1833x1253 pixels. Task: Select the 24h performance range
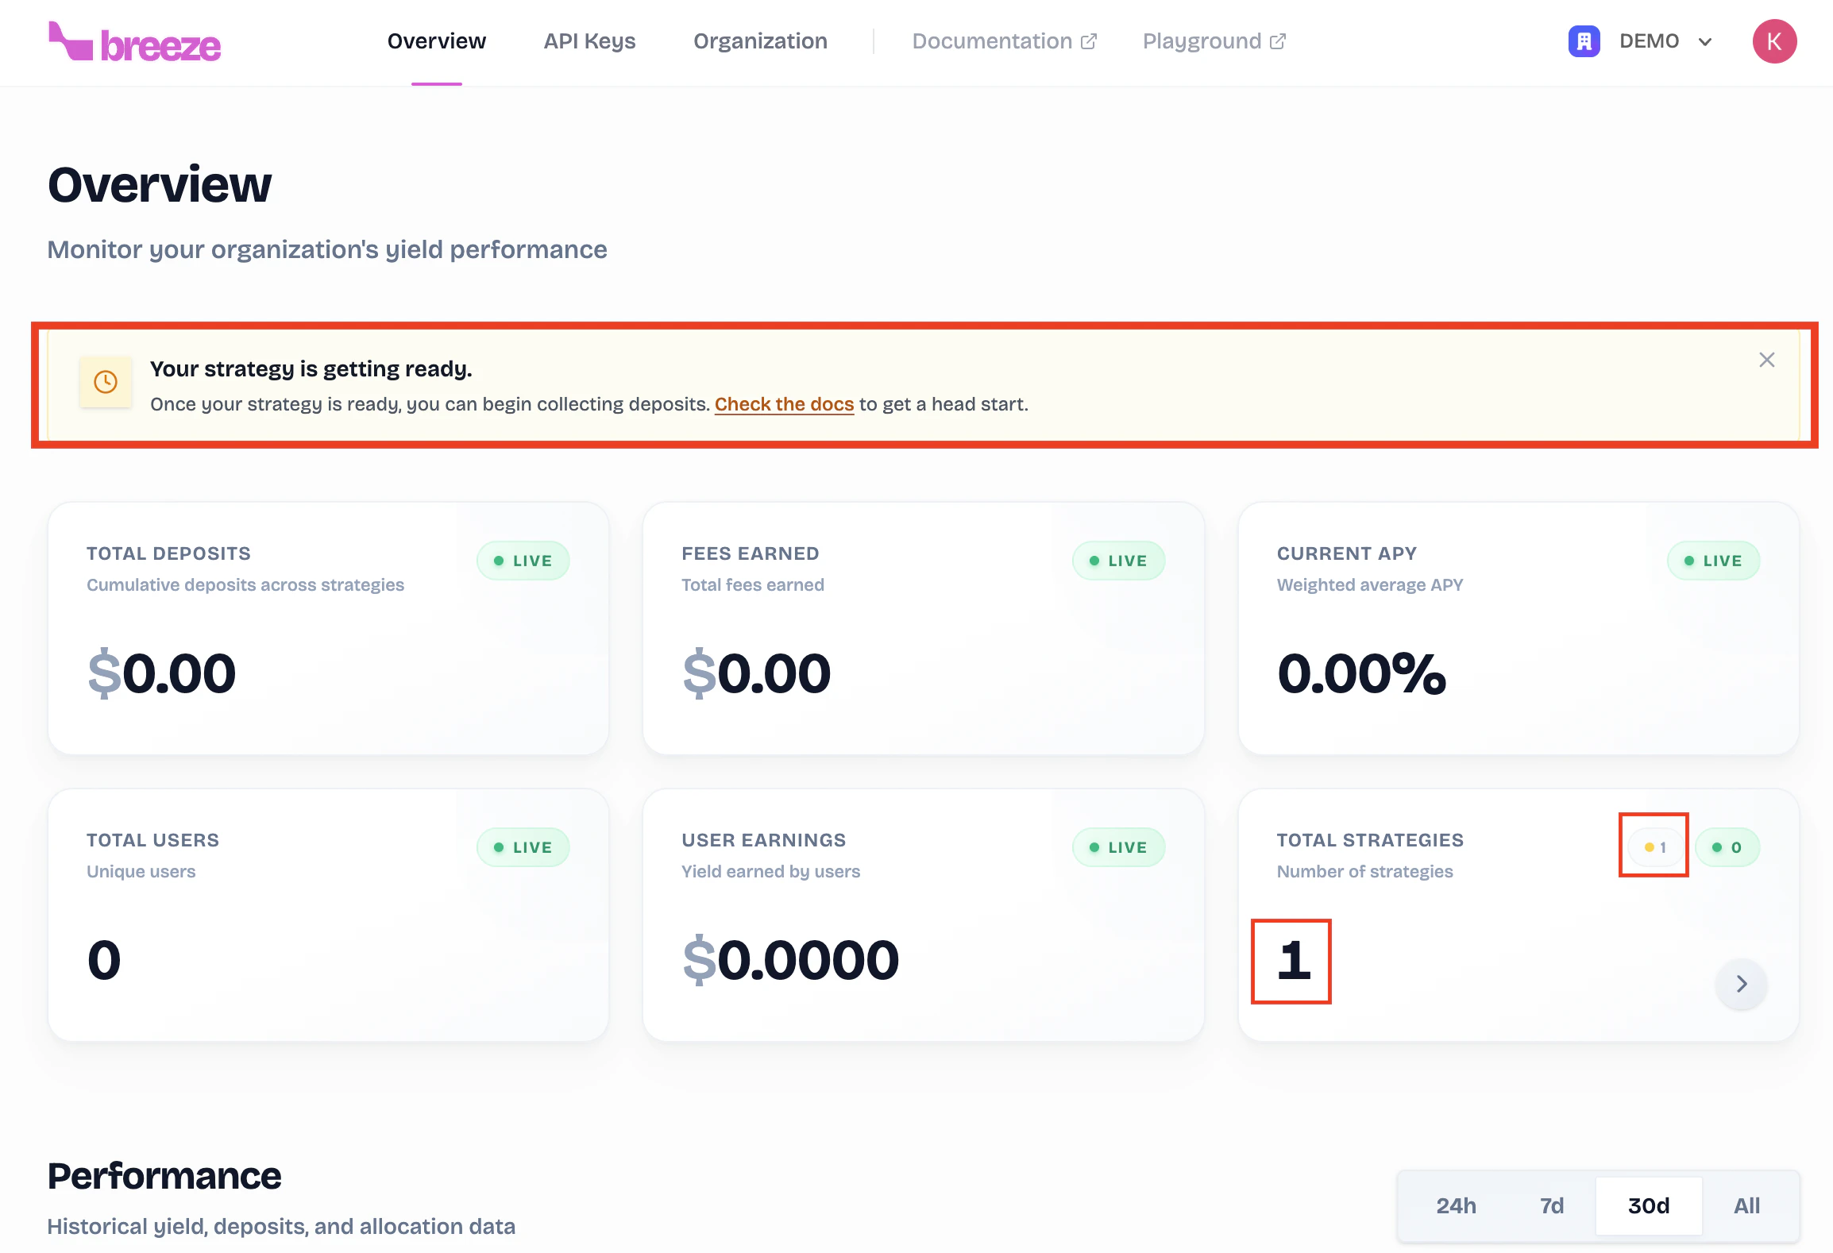pos(1456,1205)
